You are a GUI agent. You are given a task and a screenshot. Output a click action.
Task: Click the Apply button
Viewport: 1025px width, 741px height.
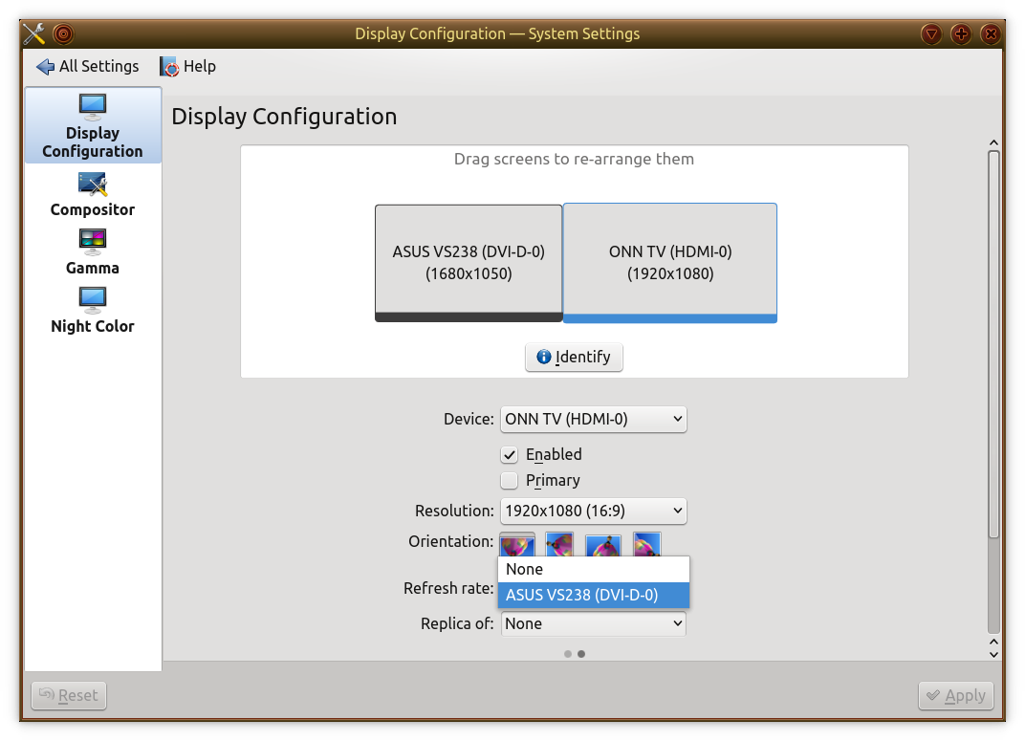click(x=956, y=695)
